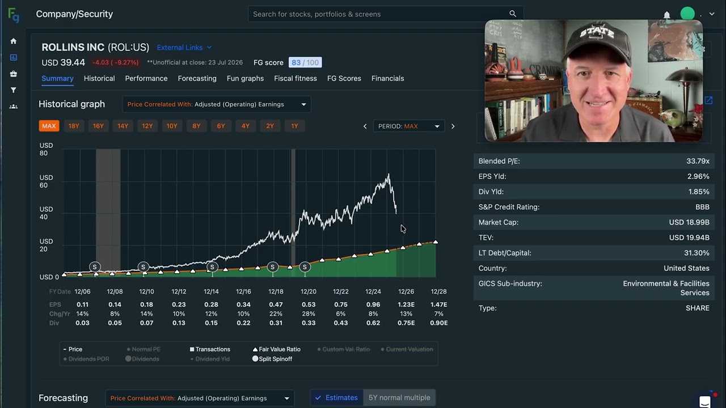726x408 pixels.
Task: Toggle Split Spinoff legend item
Action: (272, 359)
